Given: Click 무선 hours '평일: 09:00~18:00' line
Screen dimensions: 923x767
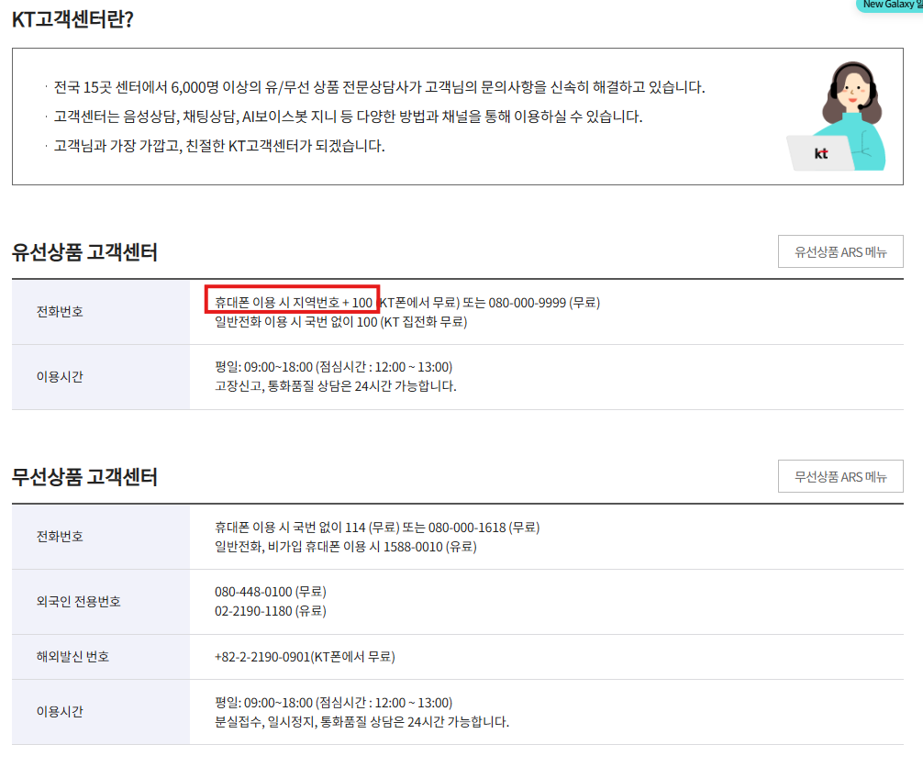Looking at the screenshot, I should pos(333,703).
